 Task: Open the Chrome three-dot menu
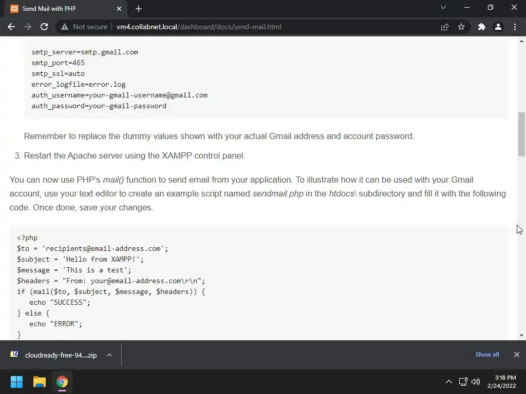coord(515,27)
